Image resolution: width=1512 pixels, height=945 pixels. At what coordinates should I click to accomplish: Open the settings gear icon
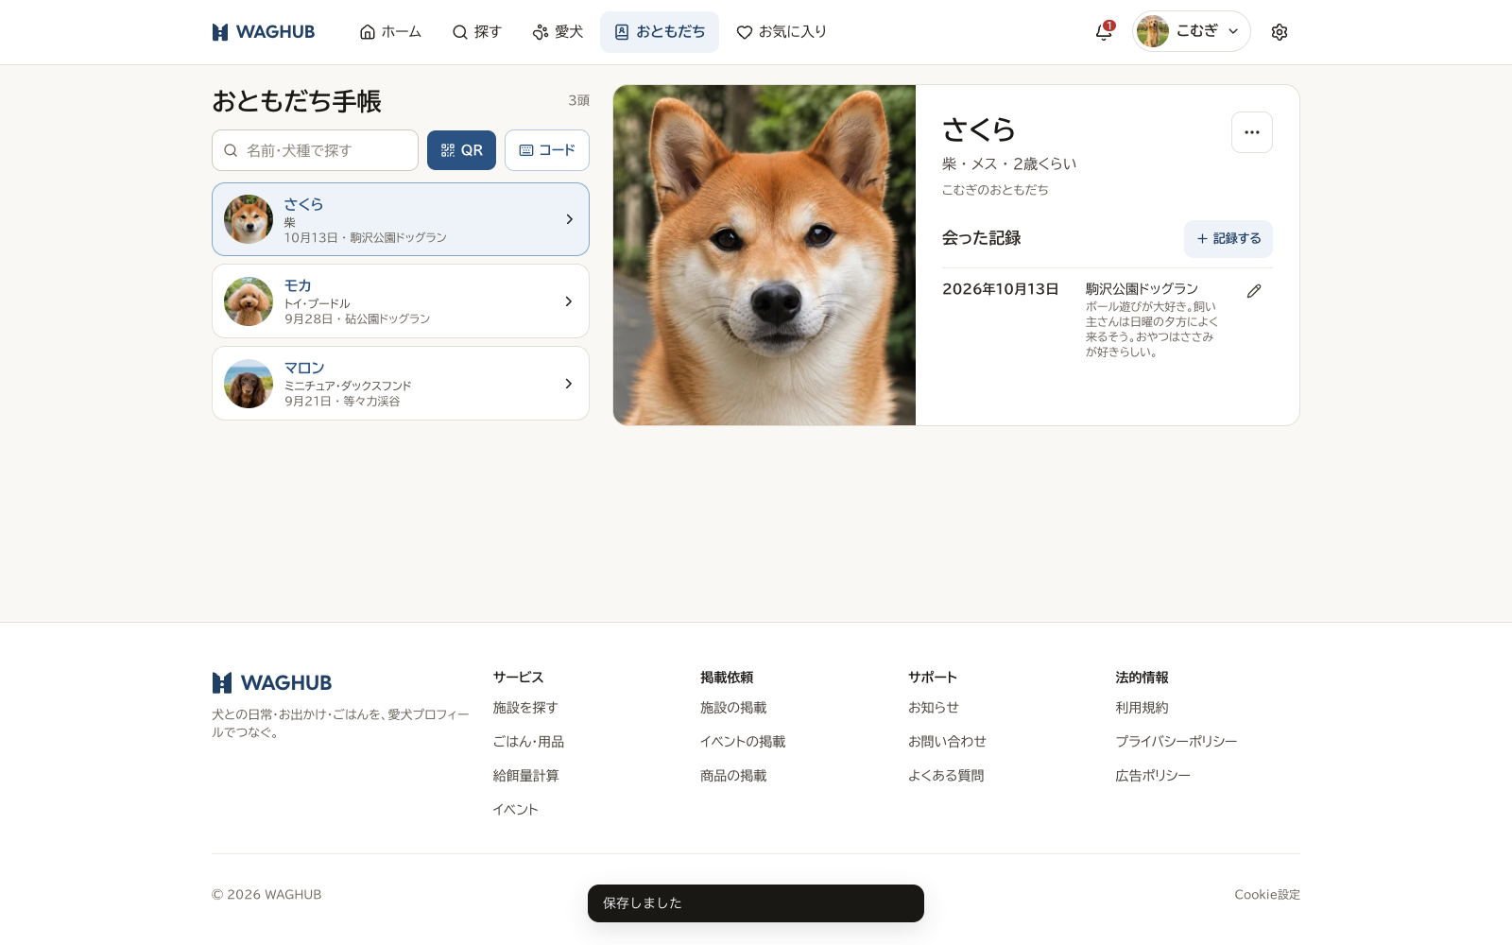1280,32
